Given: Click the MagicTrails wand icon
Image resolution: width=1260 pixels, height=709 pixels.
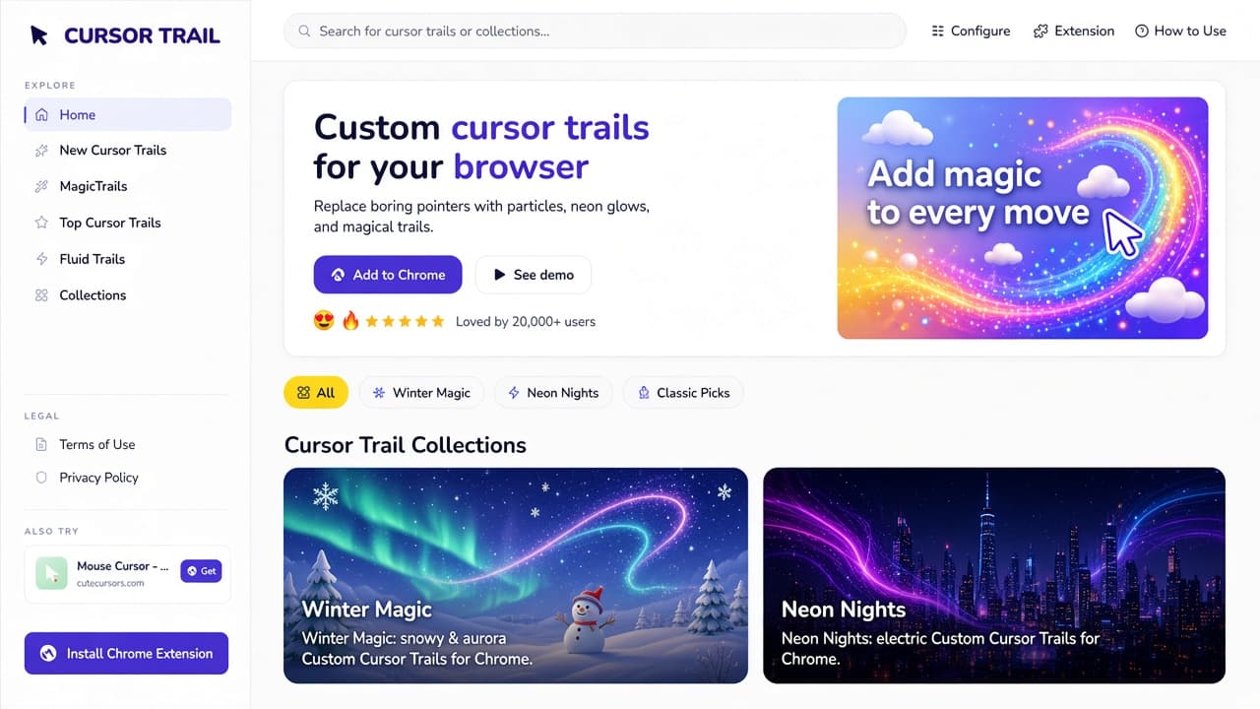Looking at the screenshot, I should click(x=41, y=186).
